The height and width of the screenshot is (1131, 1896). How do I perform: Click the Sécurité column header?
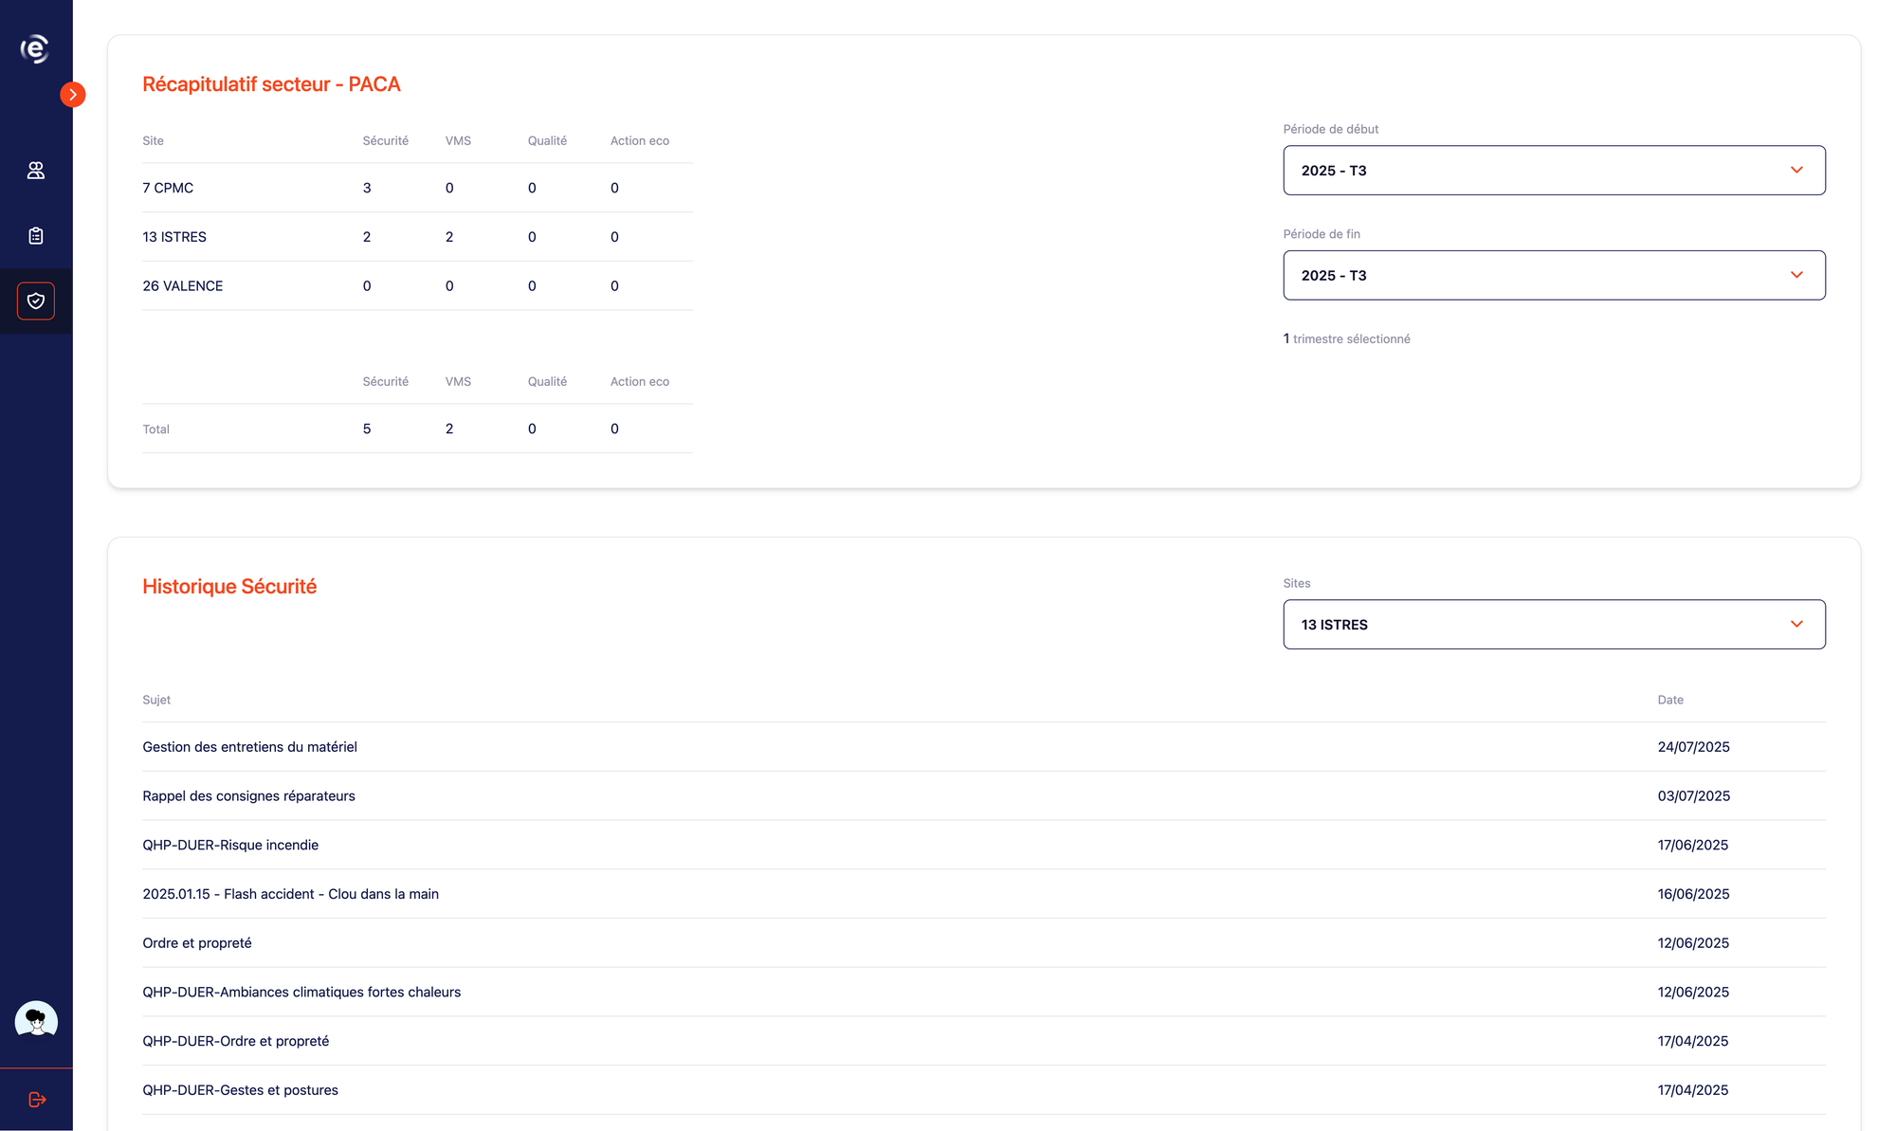click(x=385, y=141)
